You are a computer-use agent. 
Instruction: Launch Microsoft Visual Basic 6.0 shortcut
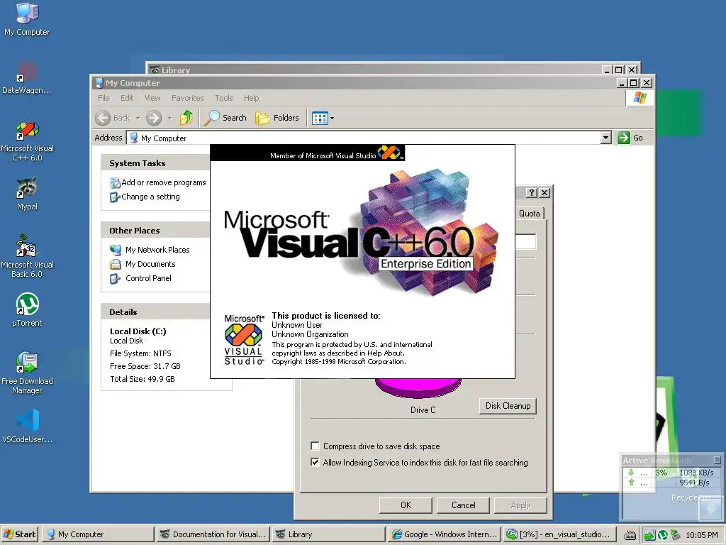[27, 256]
